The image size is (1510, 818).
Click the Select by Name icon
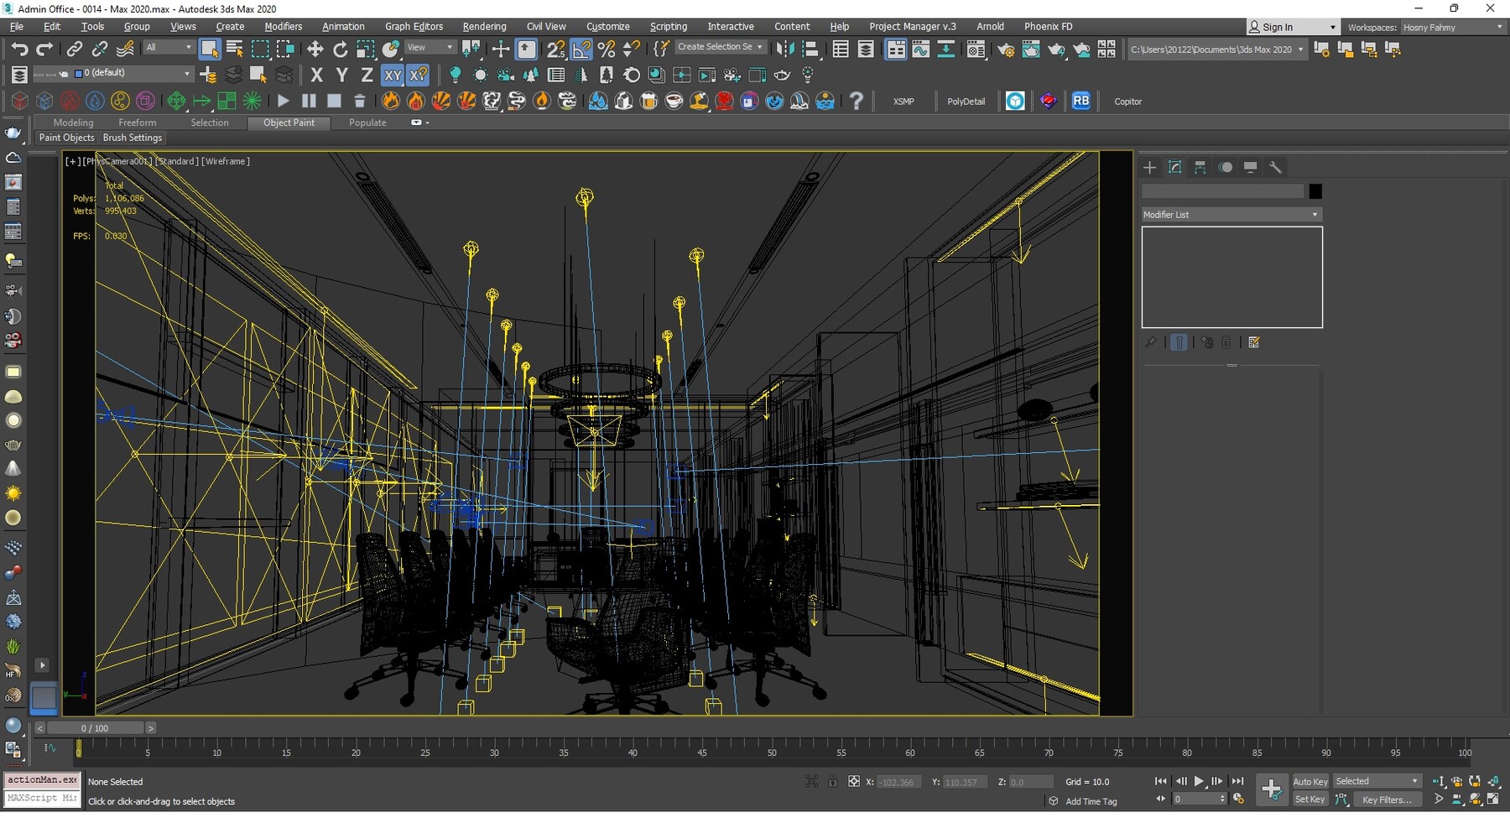click(x=235, y=49)
